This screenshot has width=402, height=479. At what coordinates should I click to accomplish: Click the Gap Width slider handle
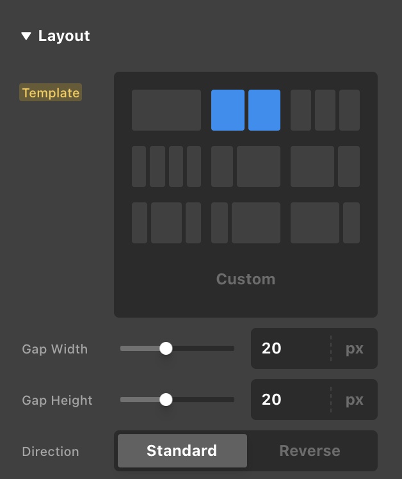(x=166, y=348)
